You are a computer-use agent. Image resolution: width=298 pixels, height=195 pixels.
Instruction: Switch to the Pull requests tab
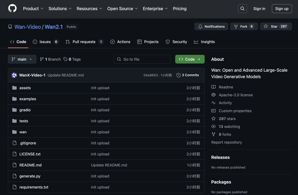84,42
